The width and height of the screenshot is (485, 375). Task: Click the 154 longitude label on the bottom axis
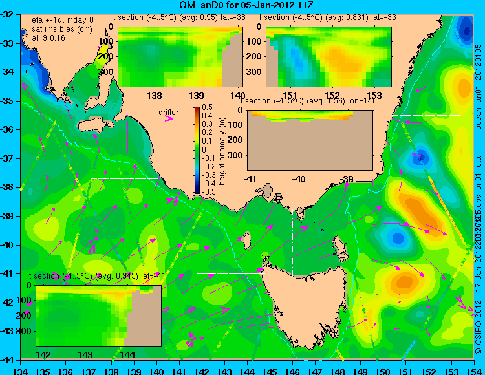click(473, 371)
